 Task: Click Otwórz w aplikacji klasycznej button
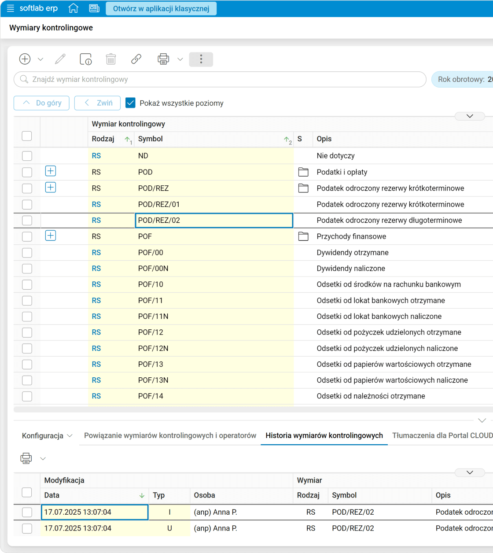click(x=161, y=9)
